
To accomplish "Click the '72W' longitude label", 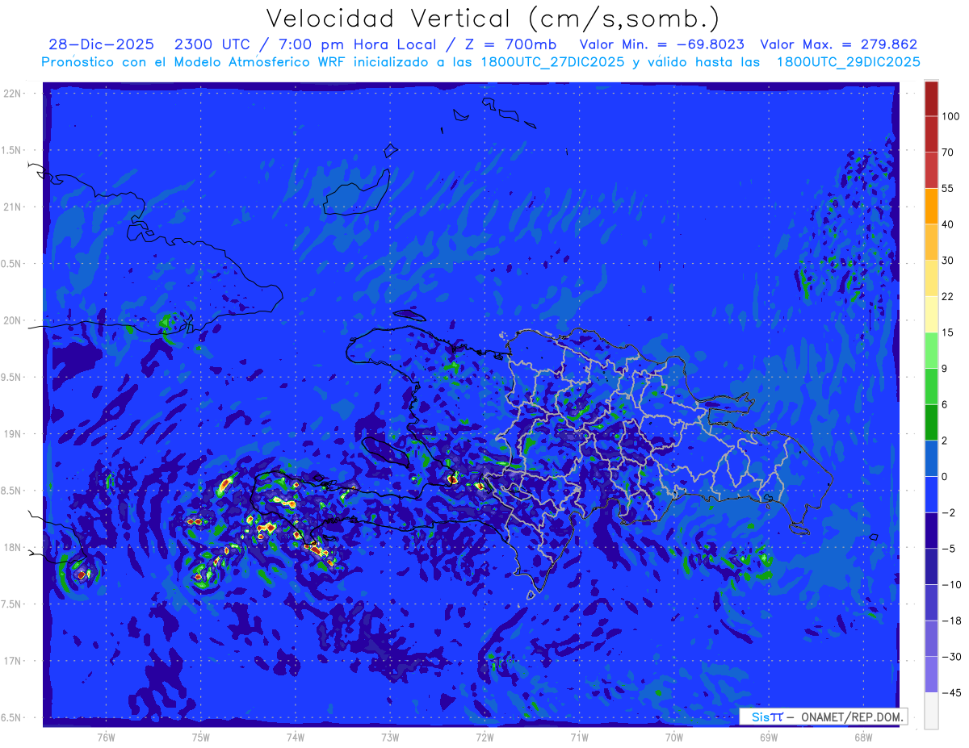I will [484, 737].
